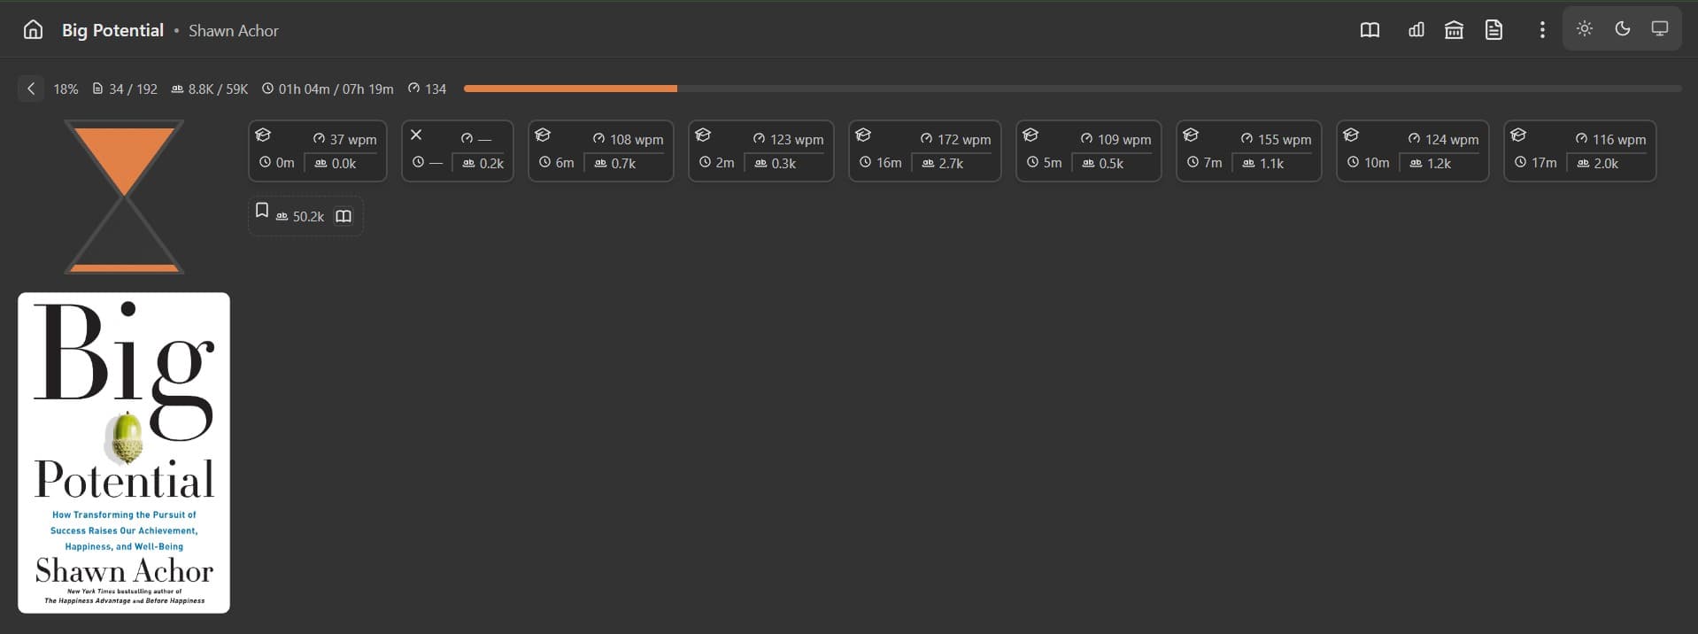Click the 50.2k remaining words value

click(308, 216)
